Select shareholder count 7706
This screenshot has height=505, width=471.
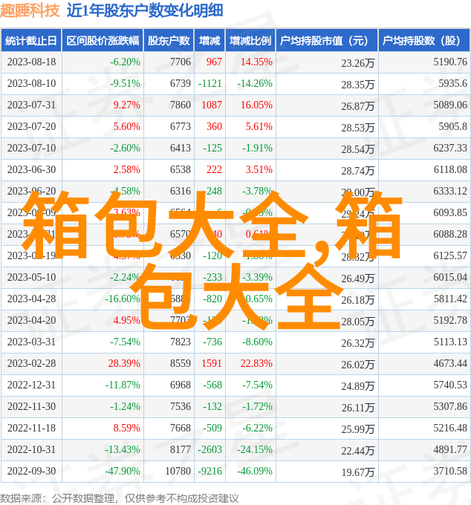pyautogui.click(x=181, y=62)
